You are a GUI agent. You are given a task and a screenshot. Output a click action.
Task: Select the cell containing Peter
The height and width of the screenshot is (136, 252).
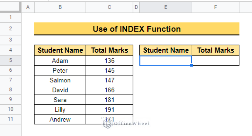point(60,70)
